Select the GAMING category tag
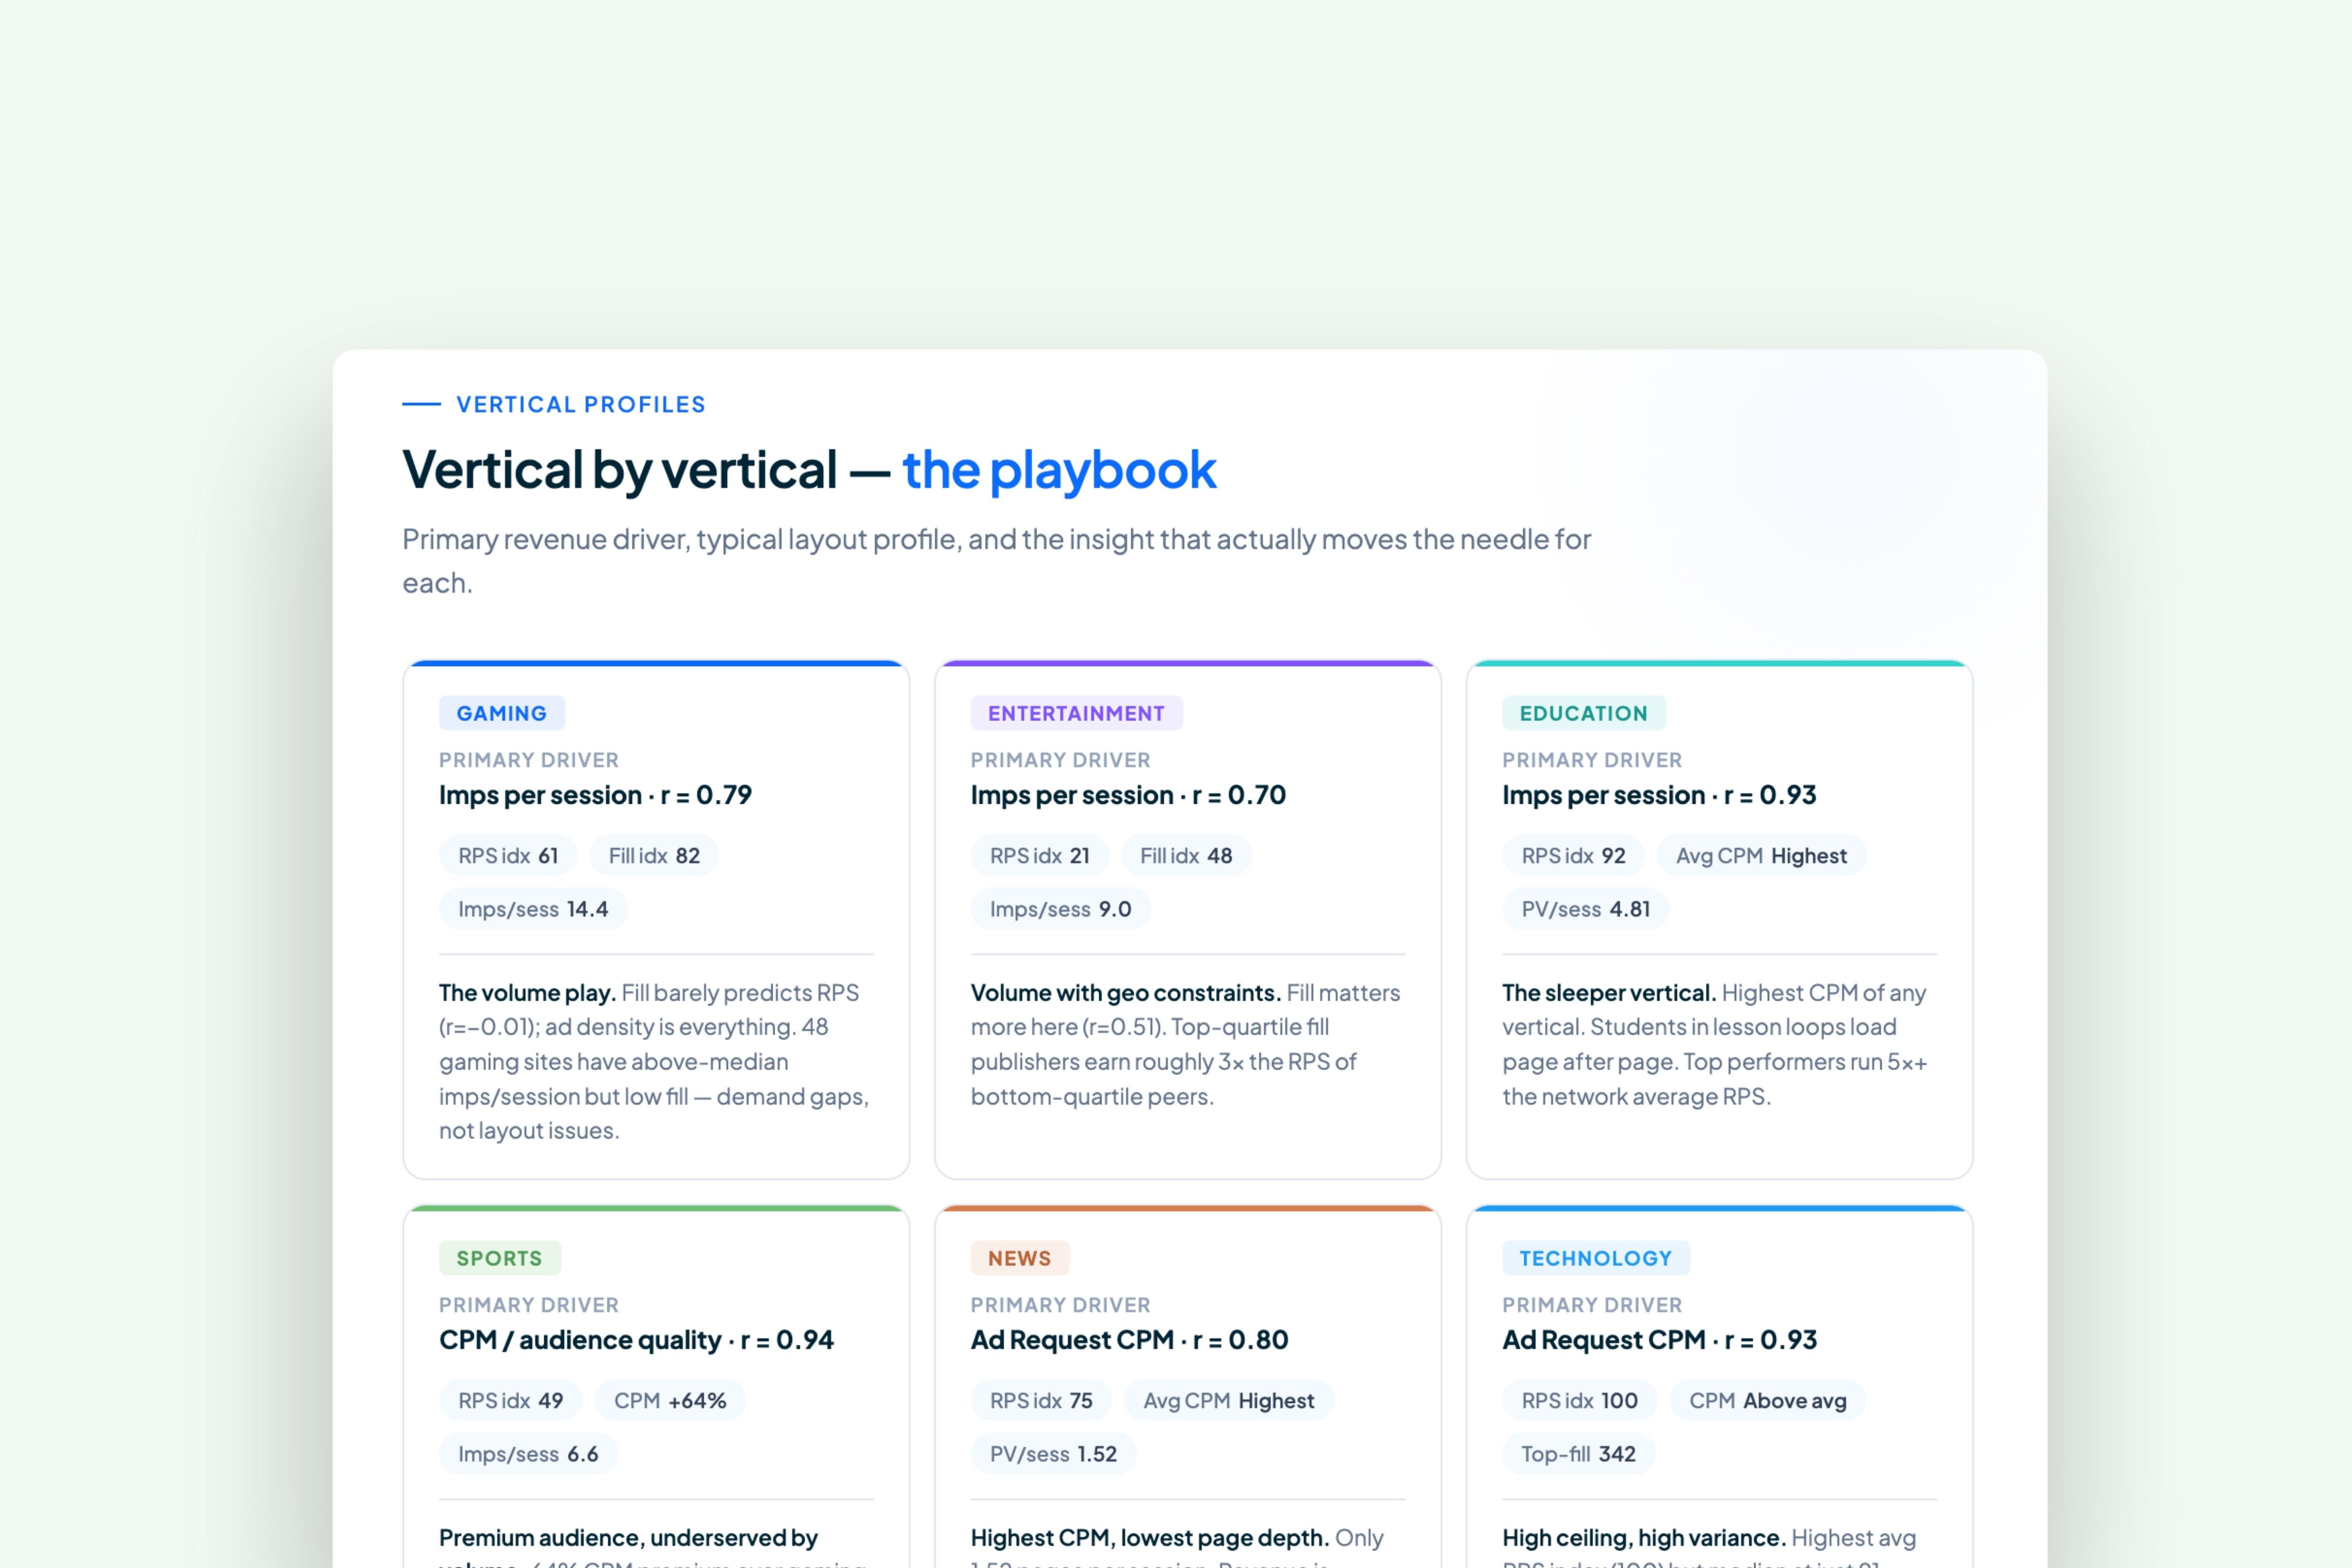 502,713
